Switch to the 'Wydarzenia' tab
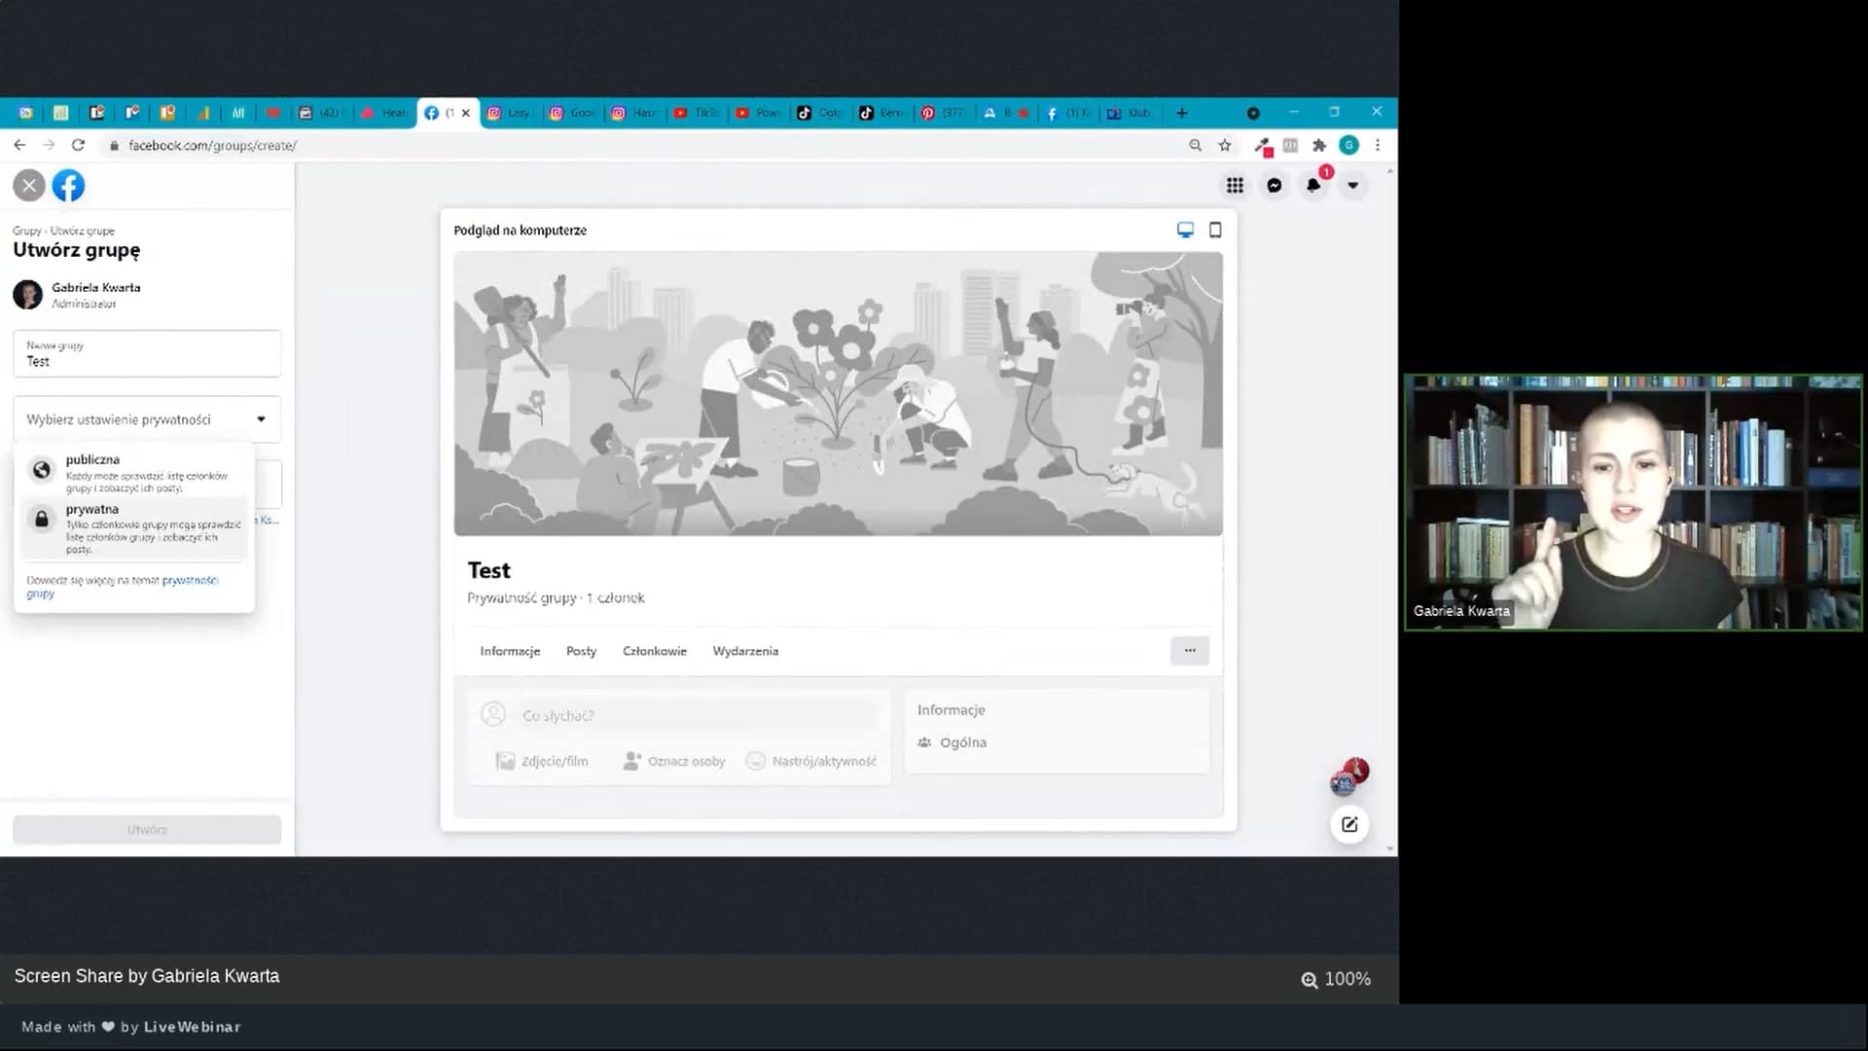 [745, 651]
